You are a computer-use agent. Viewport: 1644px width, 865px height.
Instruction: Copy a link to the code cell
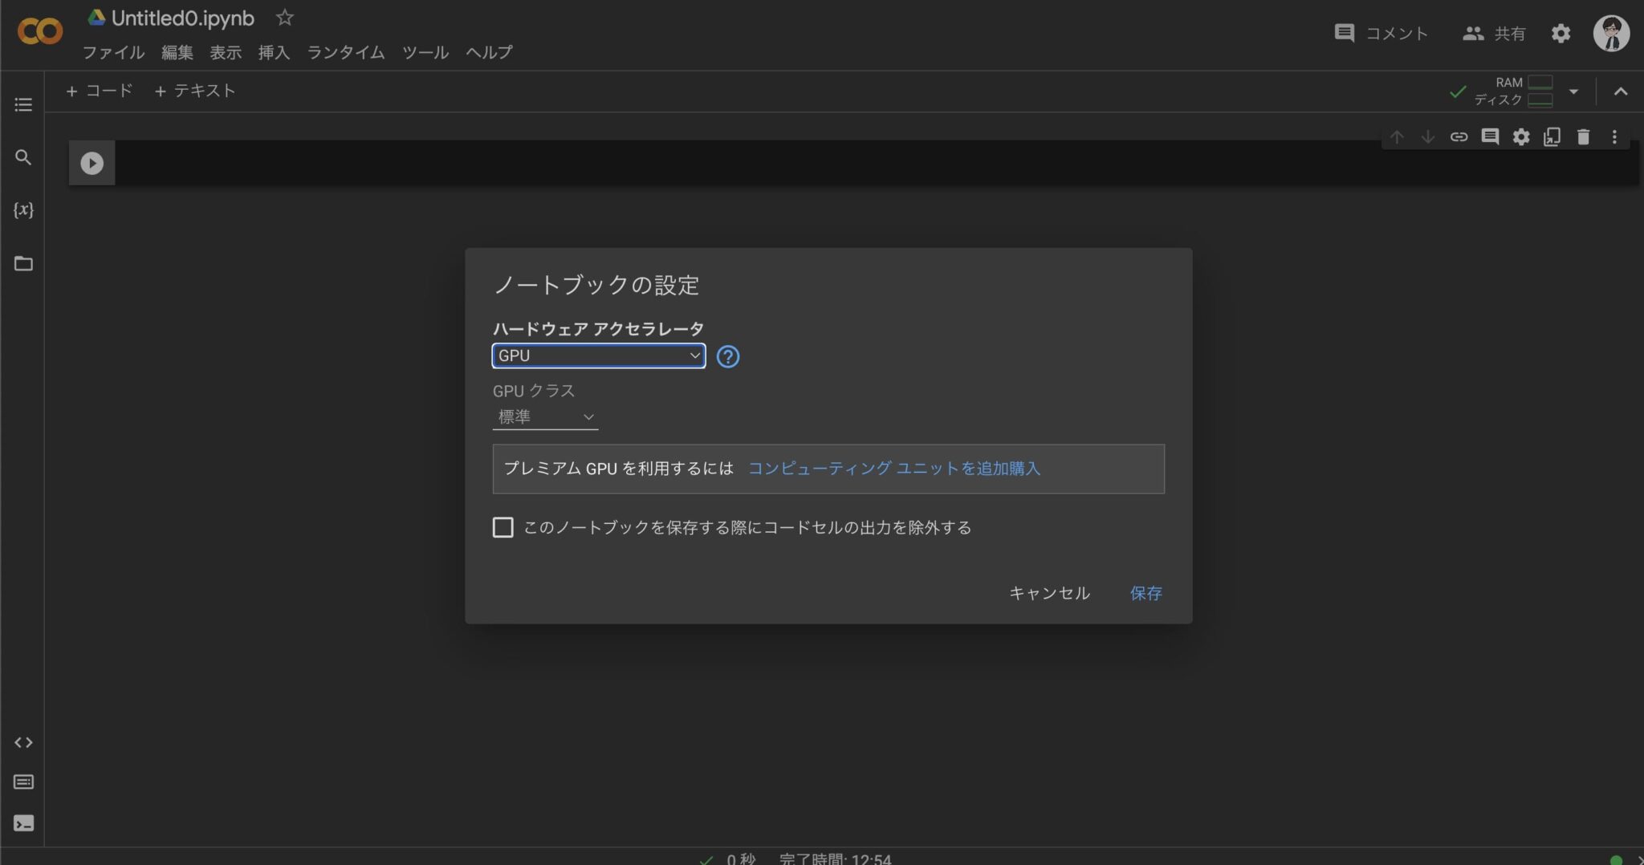click(1460, 136)
